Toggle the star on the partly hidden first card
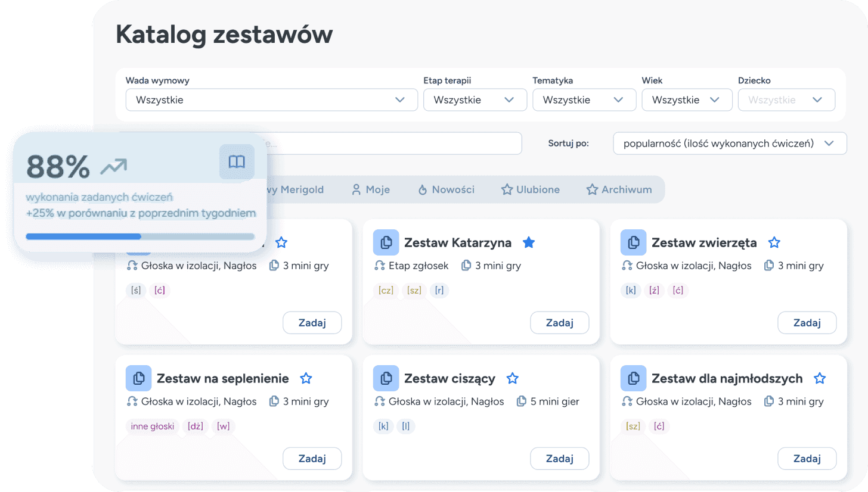The image size is (868, 492). click(281, 242)
